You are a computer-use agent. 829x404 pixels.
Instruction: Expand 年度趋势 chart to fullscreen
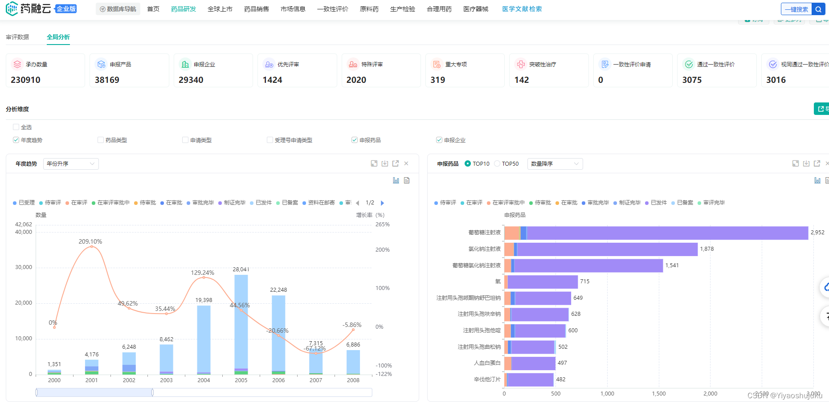(x=374, y=163)
